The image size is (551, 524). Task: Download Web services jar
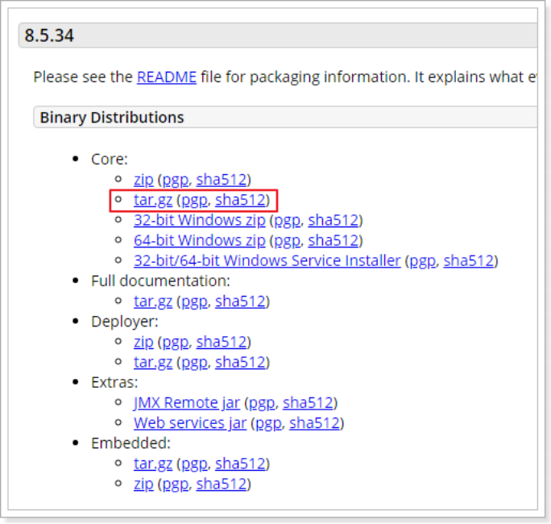(x=190, y=423)
